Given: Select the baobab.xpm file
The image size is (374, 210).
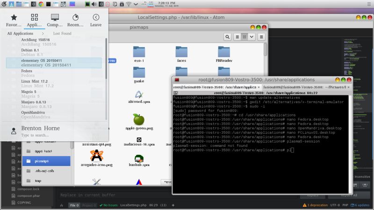Looking at the screenshot, I should 139,160.
